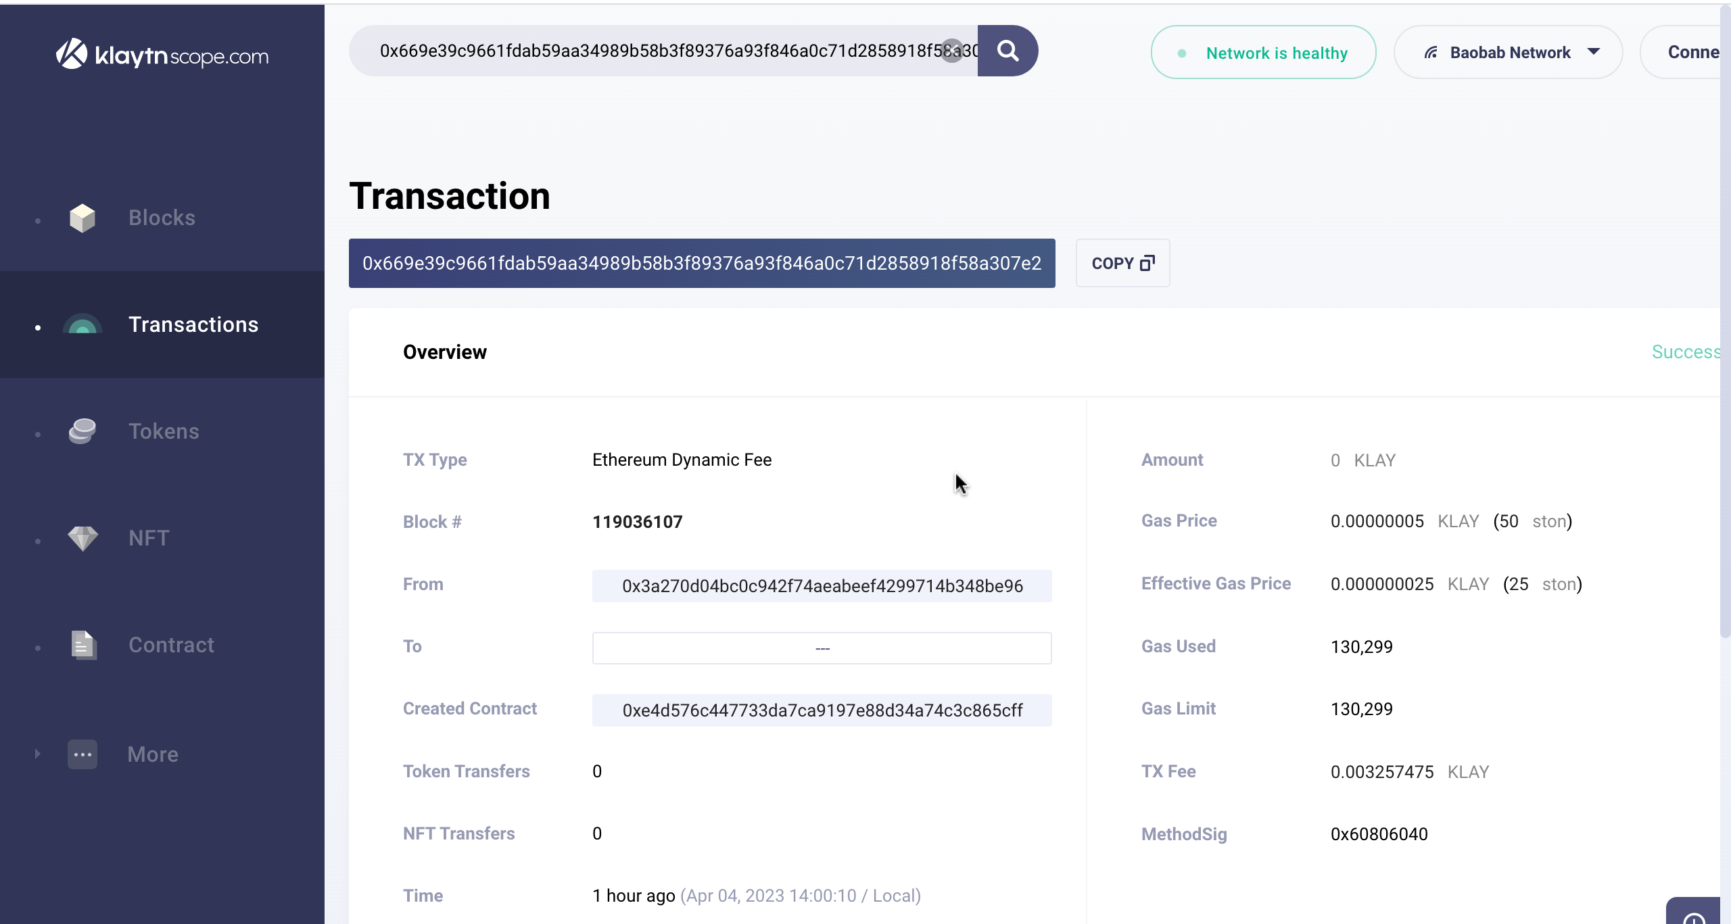Viewport: 1731px width, 924px height.
Task: Click the Contract document icon
Action: (x=82, y=645)
